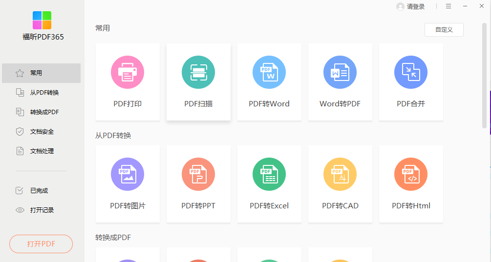Navigate to 文档处理 in the sidebar
Viewport: 491px width, 262px height.
(x=41, y=151)
